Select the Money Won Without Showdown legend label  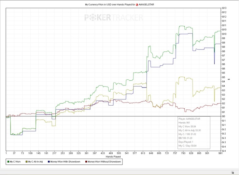pyautogui.click(x=104, y=162)
